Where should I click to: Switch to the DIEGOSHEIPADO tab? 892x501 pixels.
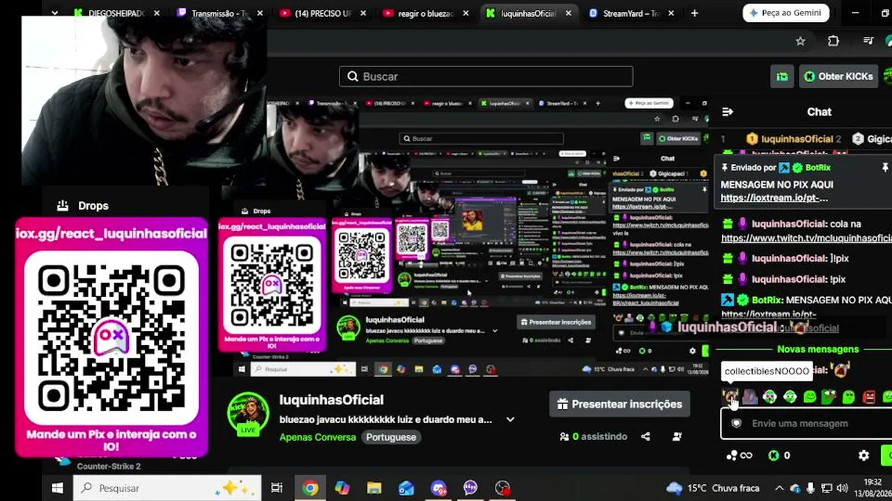pos(117,13)
